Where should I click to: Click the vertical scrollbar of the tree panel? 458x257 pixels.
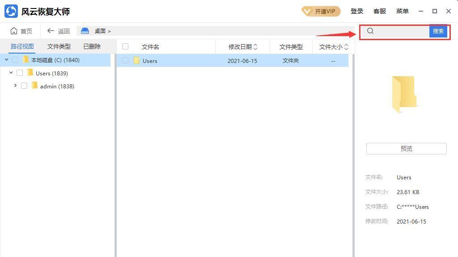pos(115,155)
